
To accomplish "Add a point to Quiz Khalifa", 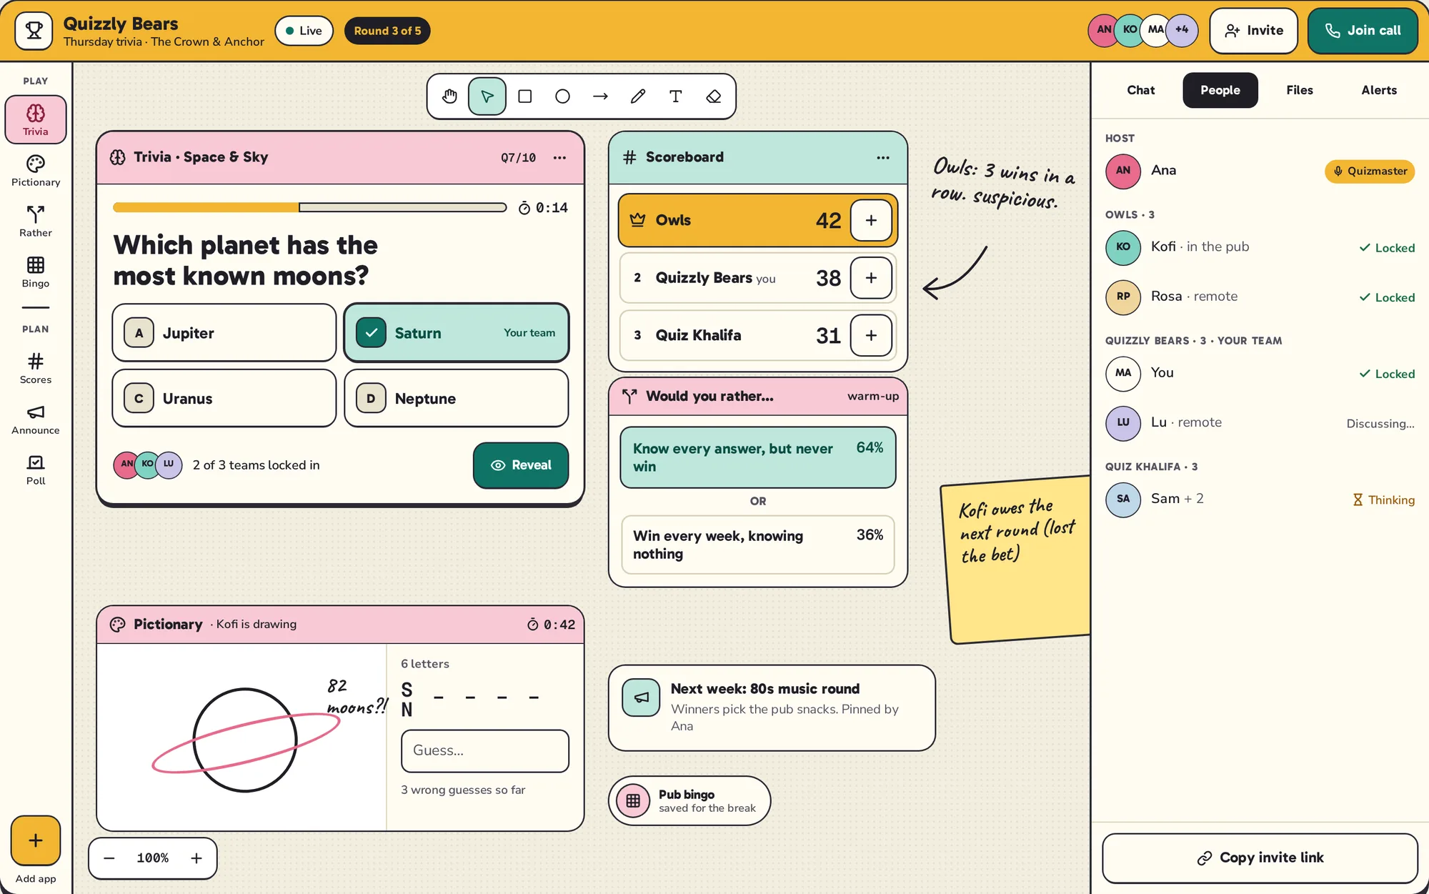I will (x=871, y=335).
